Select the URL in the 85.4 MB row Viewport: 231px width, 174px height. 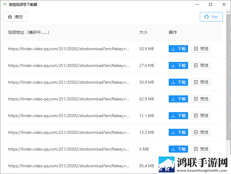(x=68, y=166)
